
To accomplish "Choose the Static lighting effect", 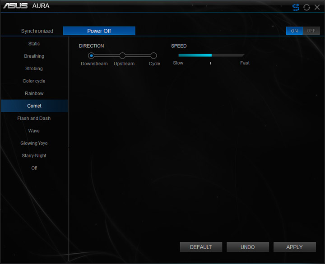I will click(34, 44).
